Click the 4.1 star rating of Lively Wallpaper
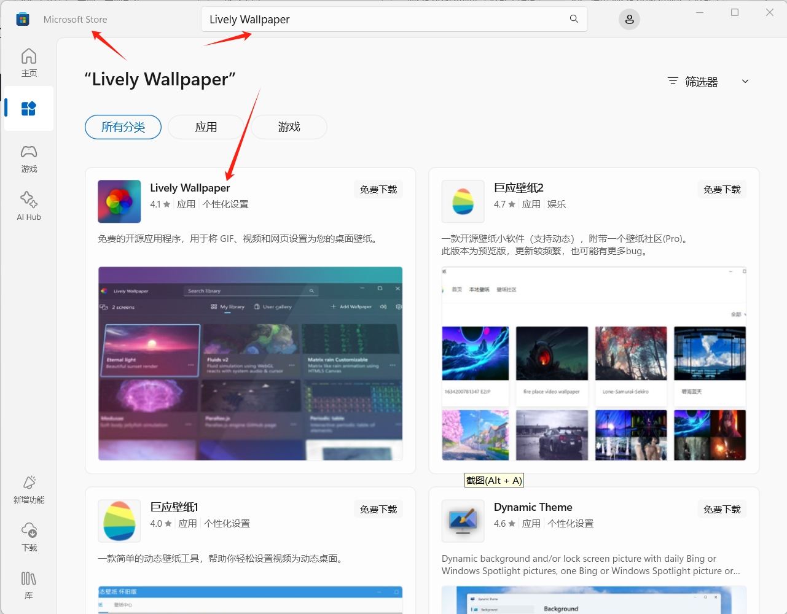Screen dimensions: 787x614 (161, 204)
